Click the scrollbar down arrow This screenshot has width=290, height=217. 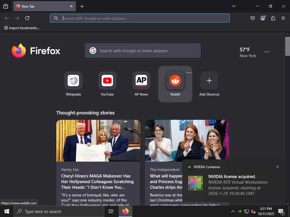point(287,204)
